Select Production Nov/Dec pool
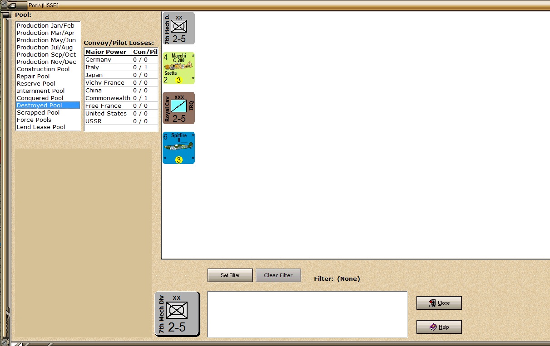This screenshot has width=550, height=346. [x=48, y=62]
